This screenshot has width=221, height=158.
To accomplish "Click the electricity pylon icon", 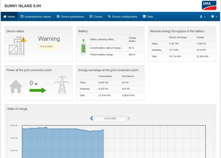I will point(62,84).
